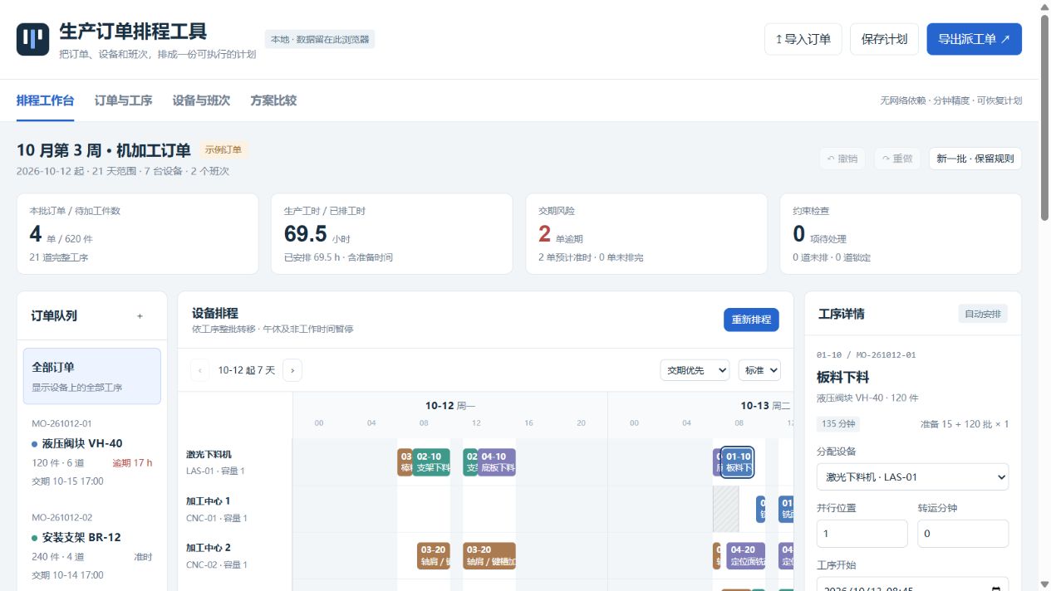The width and height of the screenshot is (1051, 591).
Task: Click the 新一批 · 保留规则 button
Action: [975, 159]
